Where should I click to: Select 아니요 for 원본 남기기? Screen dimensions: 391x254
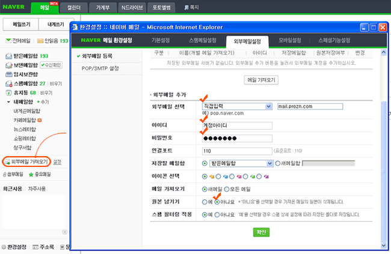point(217,202)
